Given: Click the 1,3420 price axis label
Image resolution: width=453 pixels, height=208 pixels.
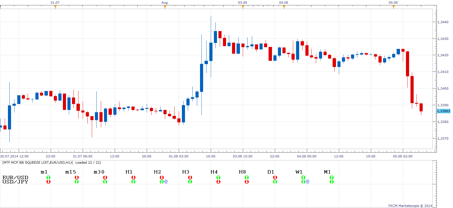Looking at the screenshot, I should (x=443, y=55).
